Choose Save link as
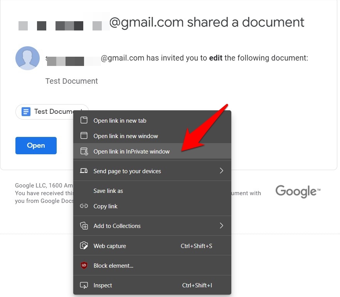The height and width of the screenshot is (297, 340). tap(152, 191)
